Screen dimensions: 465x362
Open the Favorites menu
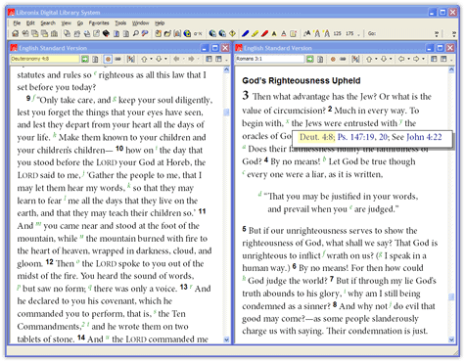[99, 23]
